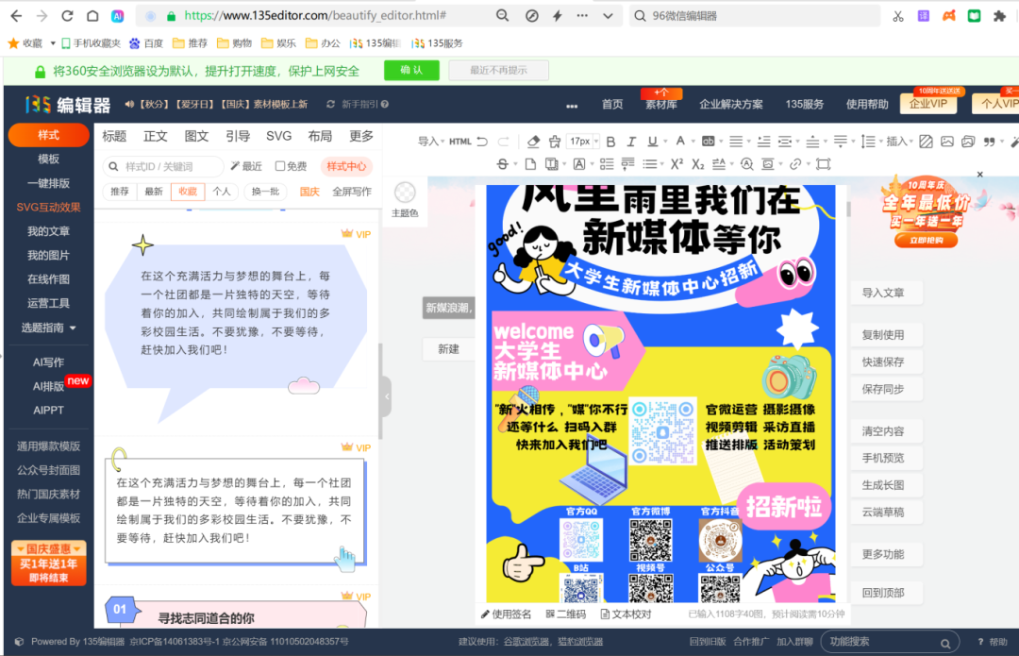Open the SVG style tab
1019x656 pixels.
[278, 136]
